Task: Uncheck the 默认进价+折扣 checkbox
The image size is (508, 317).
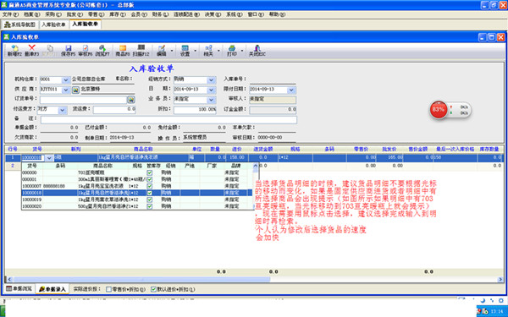Action: point(153,289)
